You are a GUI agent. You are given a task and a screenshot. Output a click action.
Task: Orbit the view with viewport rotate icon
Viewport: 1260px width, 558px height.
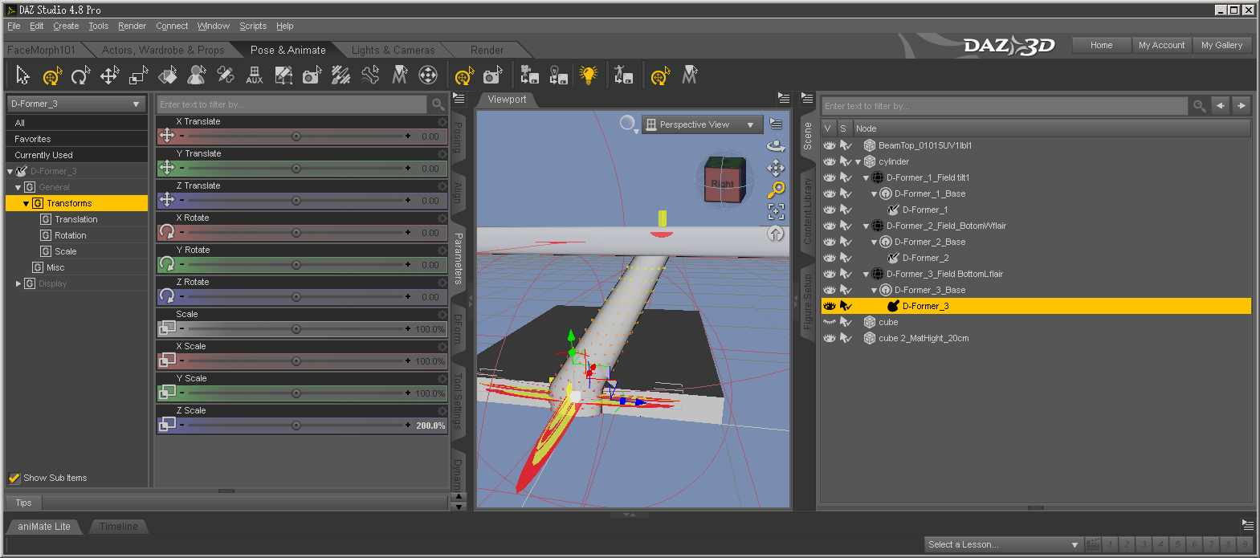tap(776, 146)
